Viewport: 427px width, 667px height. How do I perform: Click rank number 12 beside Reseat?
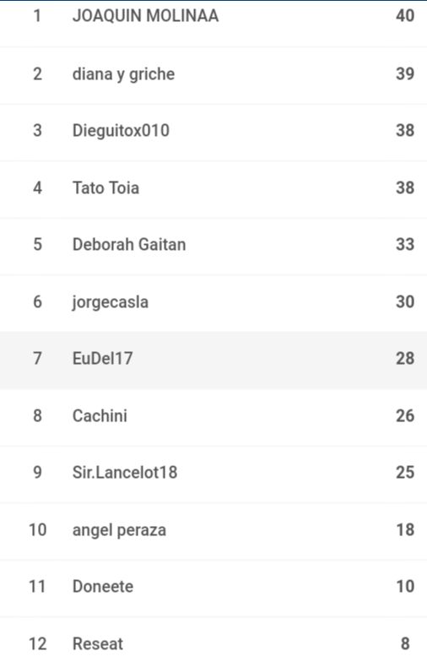(37, 644)
